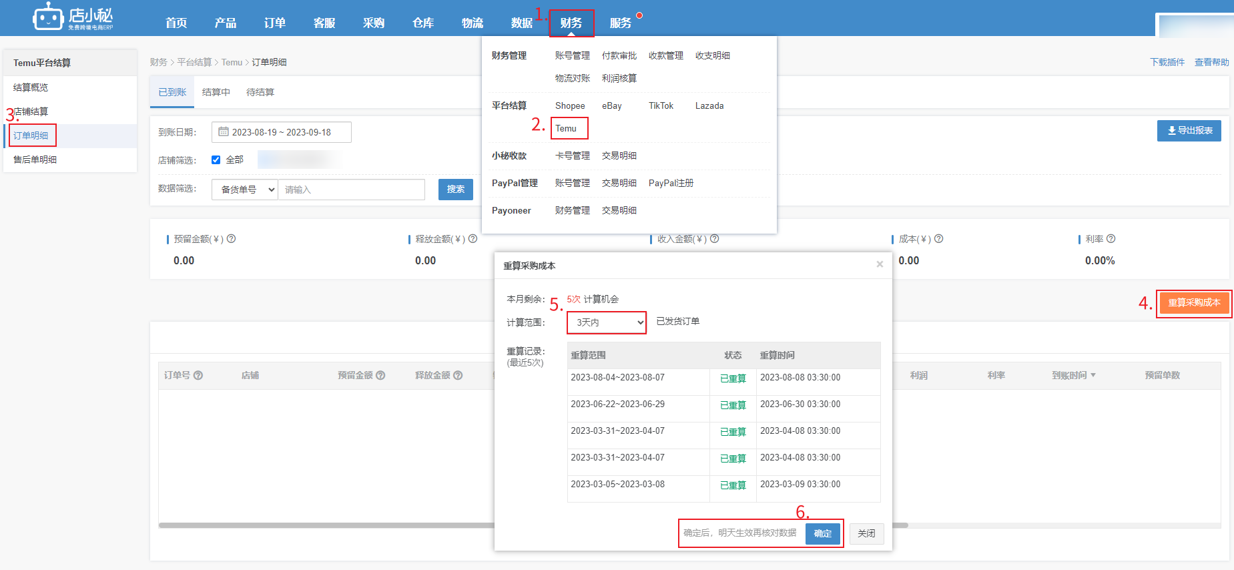Click 确定 in the recalculation dialog

823,533
